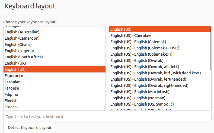
Task: Choose English (Cameroon) from layout list
Action: 22,38
